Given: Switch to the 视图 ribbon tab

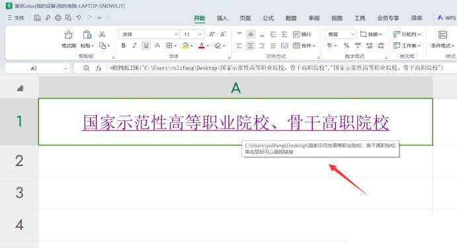Looking at the screenshot, I should (x=337, y=18).
